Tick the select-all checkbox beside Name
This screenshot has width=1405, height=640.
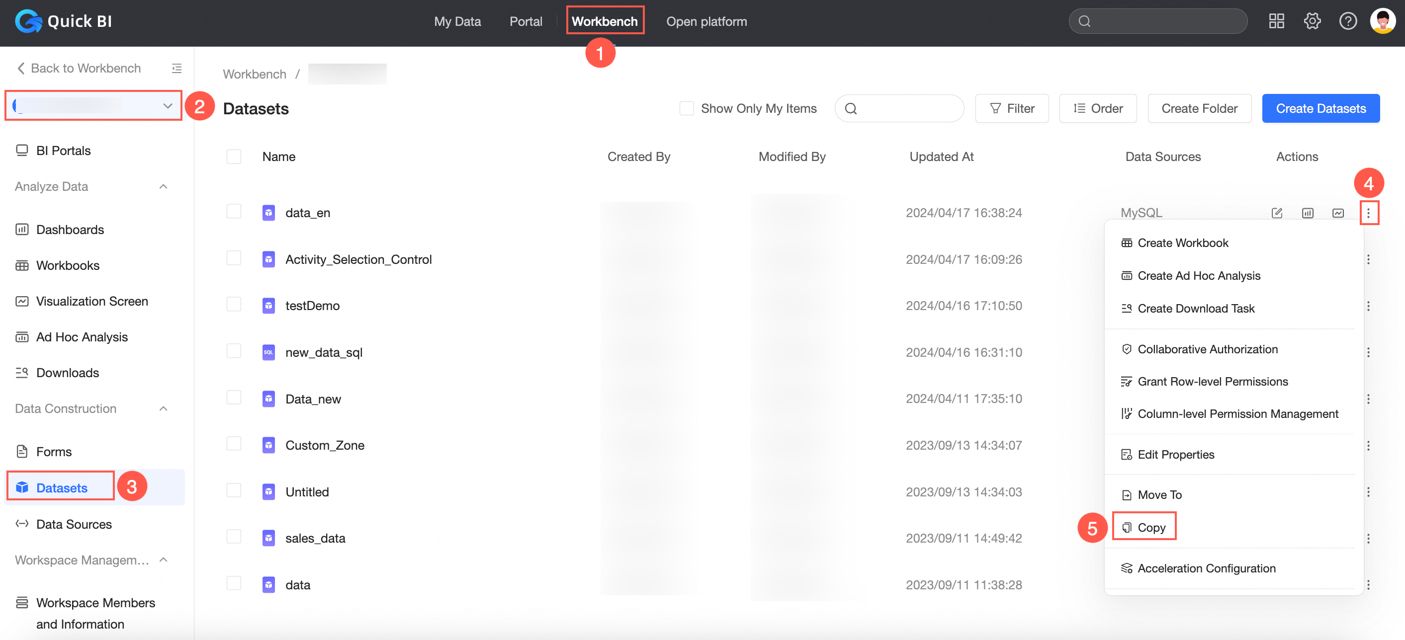(234, 157)
